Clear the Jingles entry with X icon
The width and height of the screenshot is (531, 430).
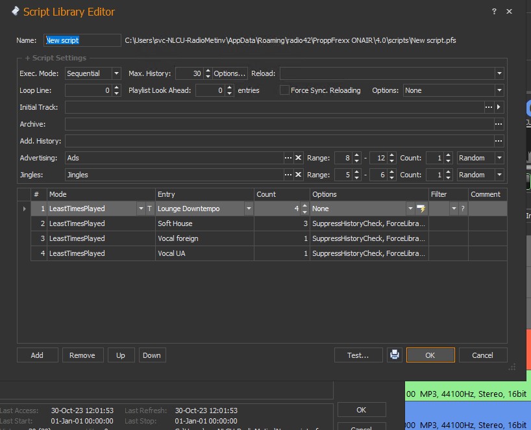299,175
